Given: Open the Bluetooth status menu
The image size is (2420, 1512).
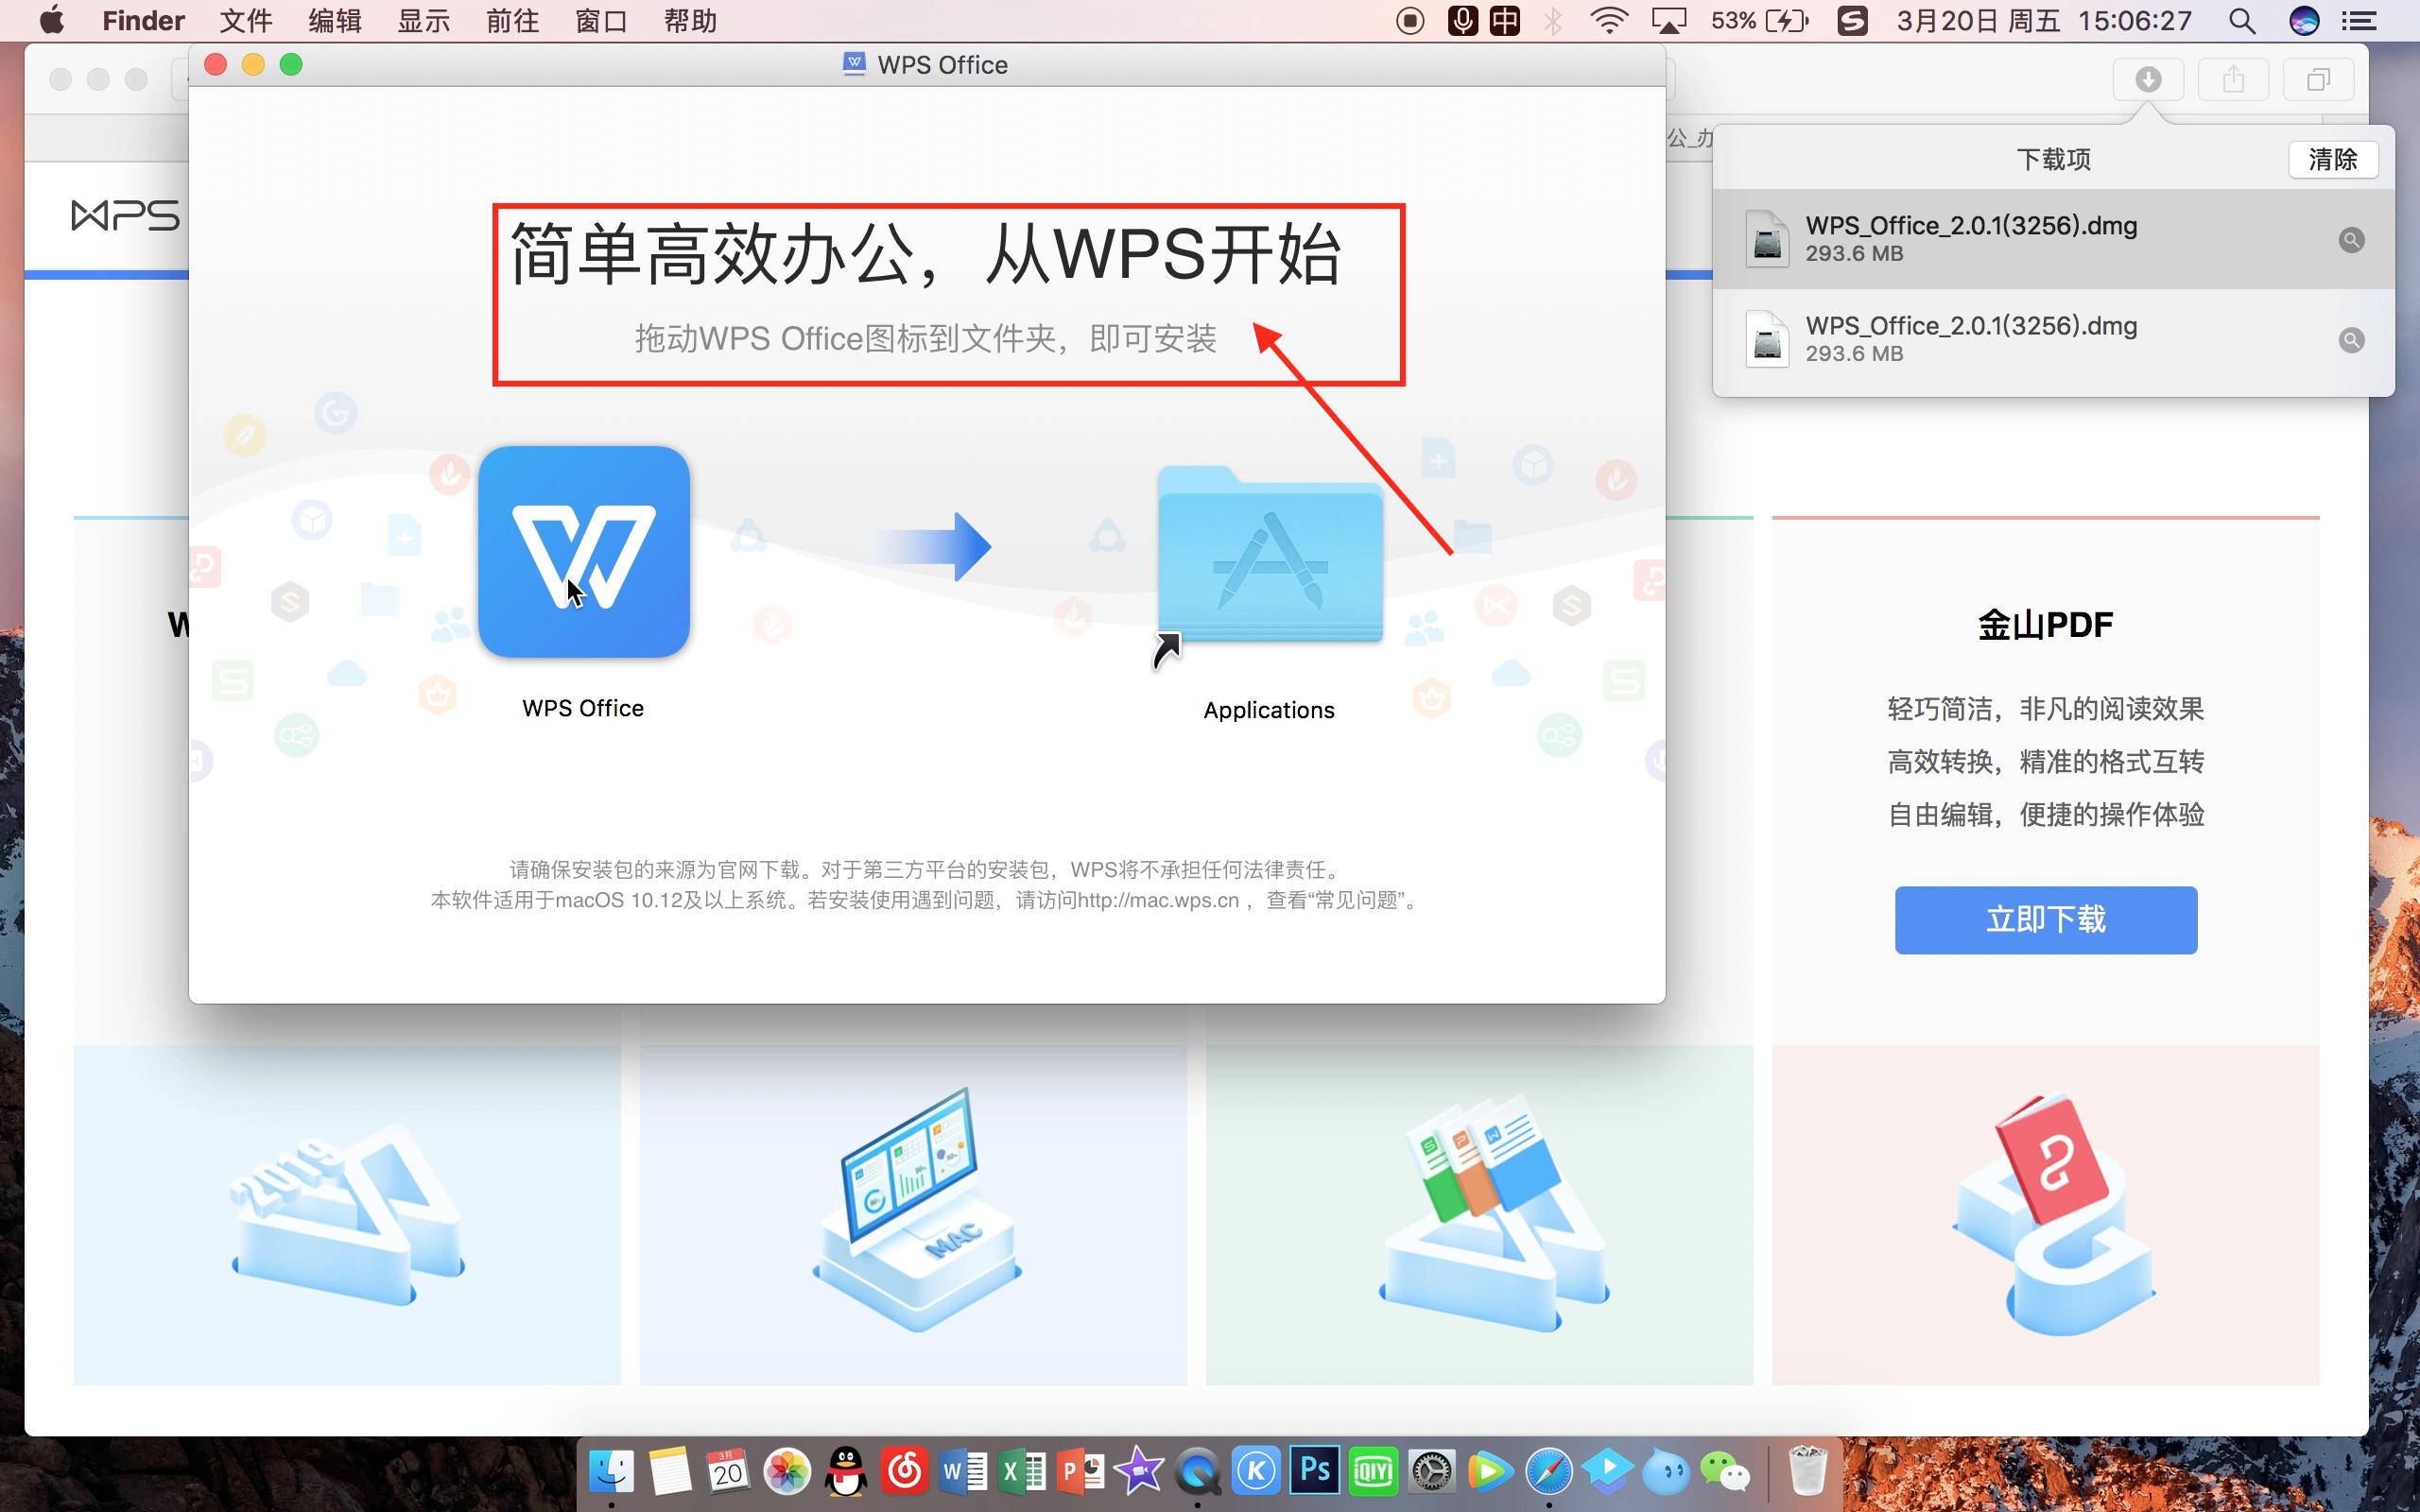Looking at the screenshot, I should (1555, 20).
